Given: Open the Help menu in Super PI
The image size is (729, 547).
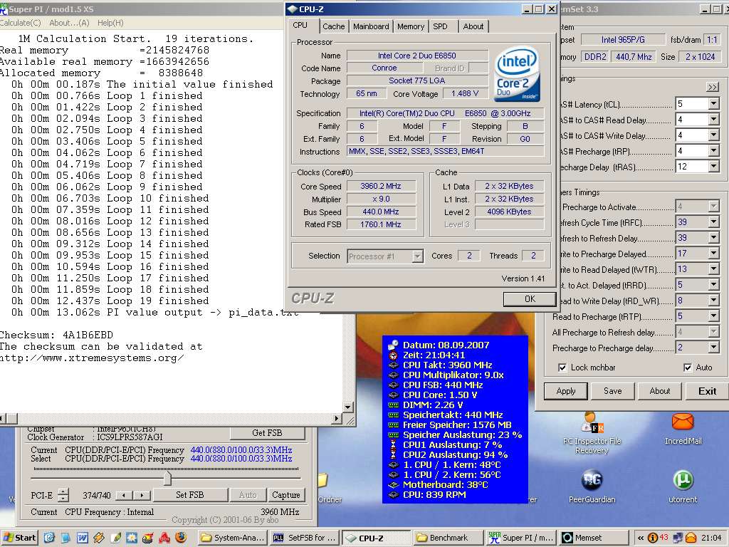Looking at the screenshot, I should (110, 23).
